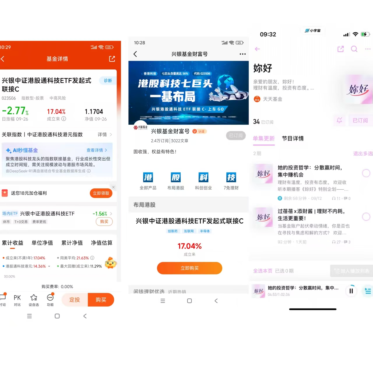Screen dimensions: 373x373
Task: Switch to 累计净值 tab
Action: click(72, 243)
